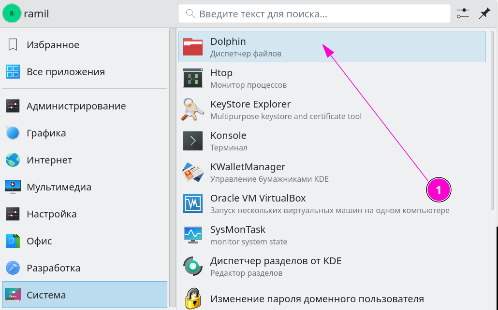Click Multipurpose keystore and certificate tool text
498x310 pixels.
point(286,116)
